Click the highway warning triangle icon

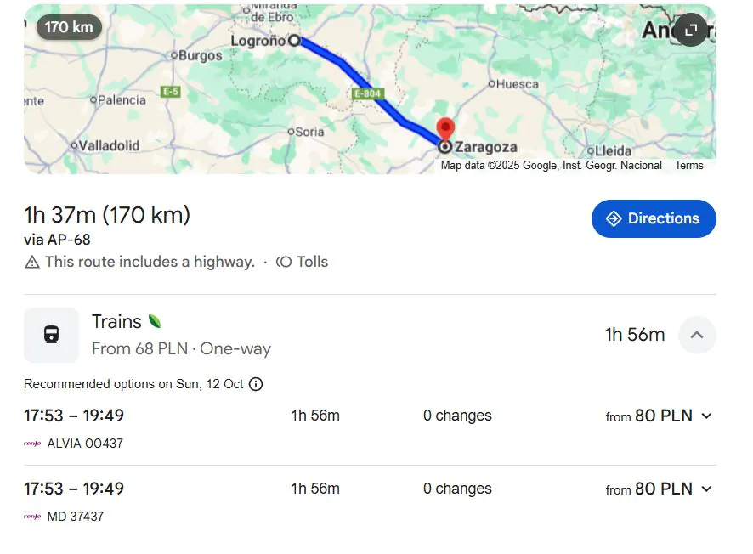(x=32, y=262)
